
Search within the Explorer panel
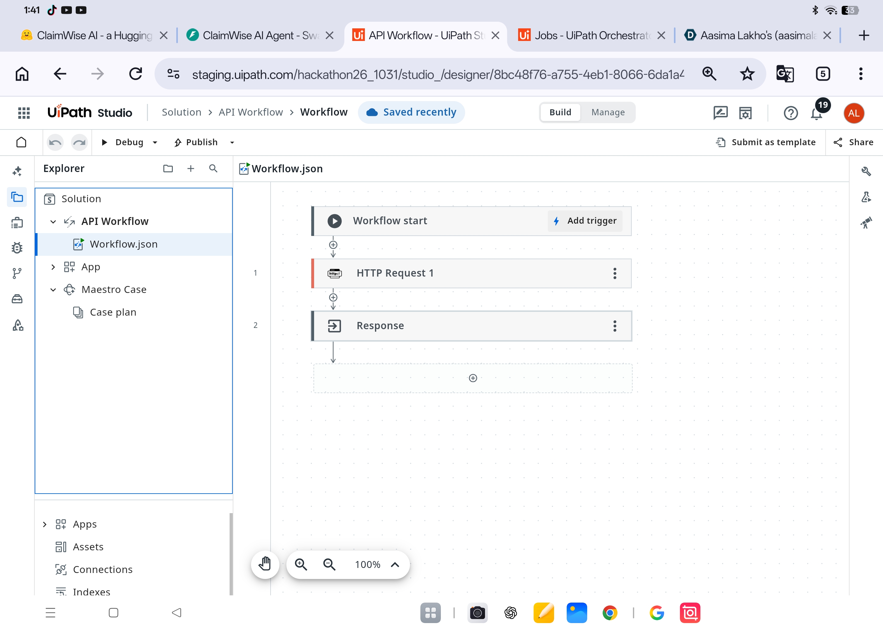[213, 168]
